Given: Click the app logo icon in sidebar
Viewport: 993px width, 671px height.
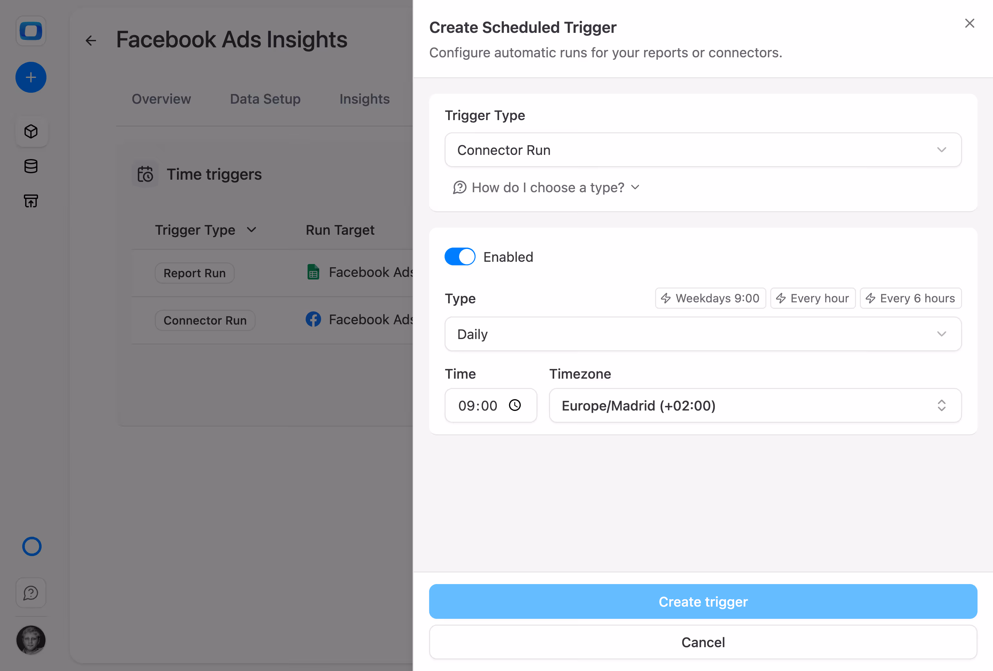Looking at the screenshot, I should coord(31,31).
